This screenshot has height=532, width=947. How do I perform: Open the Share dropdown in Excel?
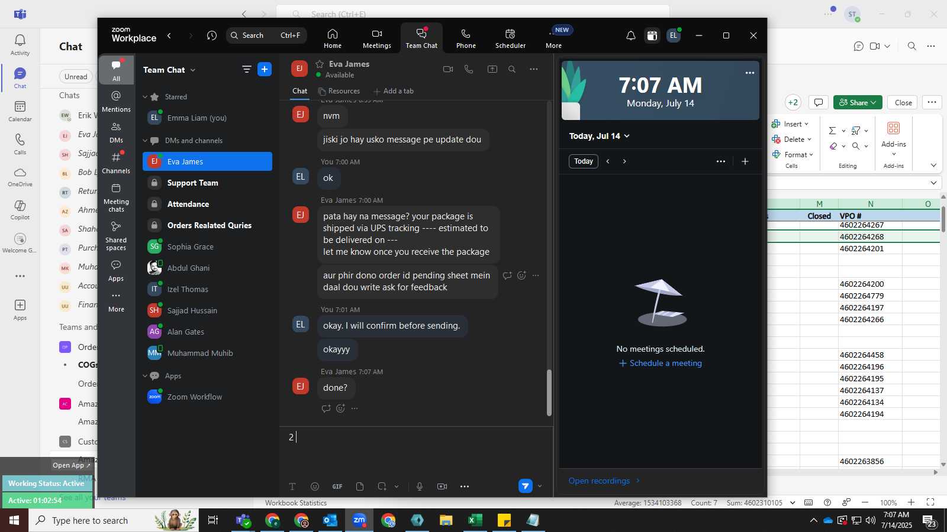[858, 102]
